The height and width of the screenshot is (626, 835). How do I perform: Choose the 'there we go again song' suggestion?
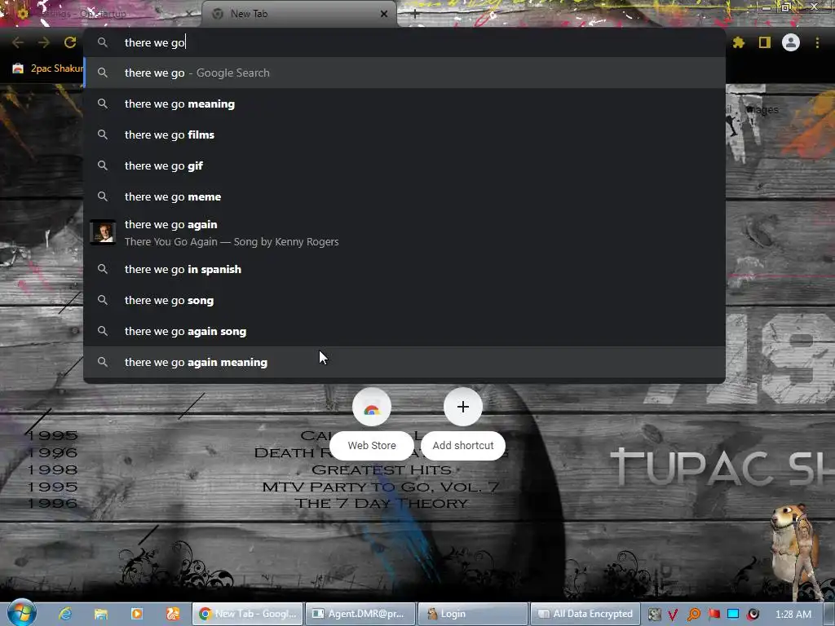point(404,331)
